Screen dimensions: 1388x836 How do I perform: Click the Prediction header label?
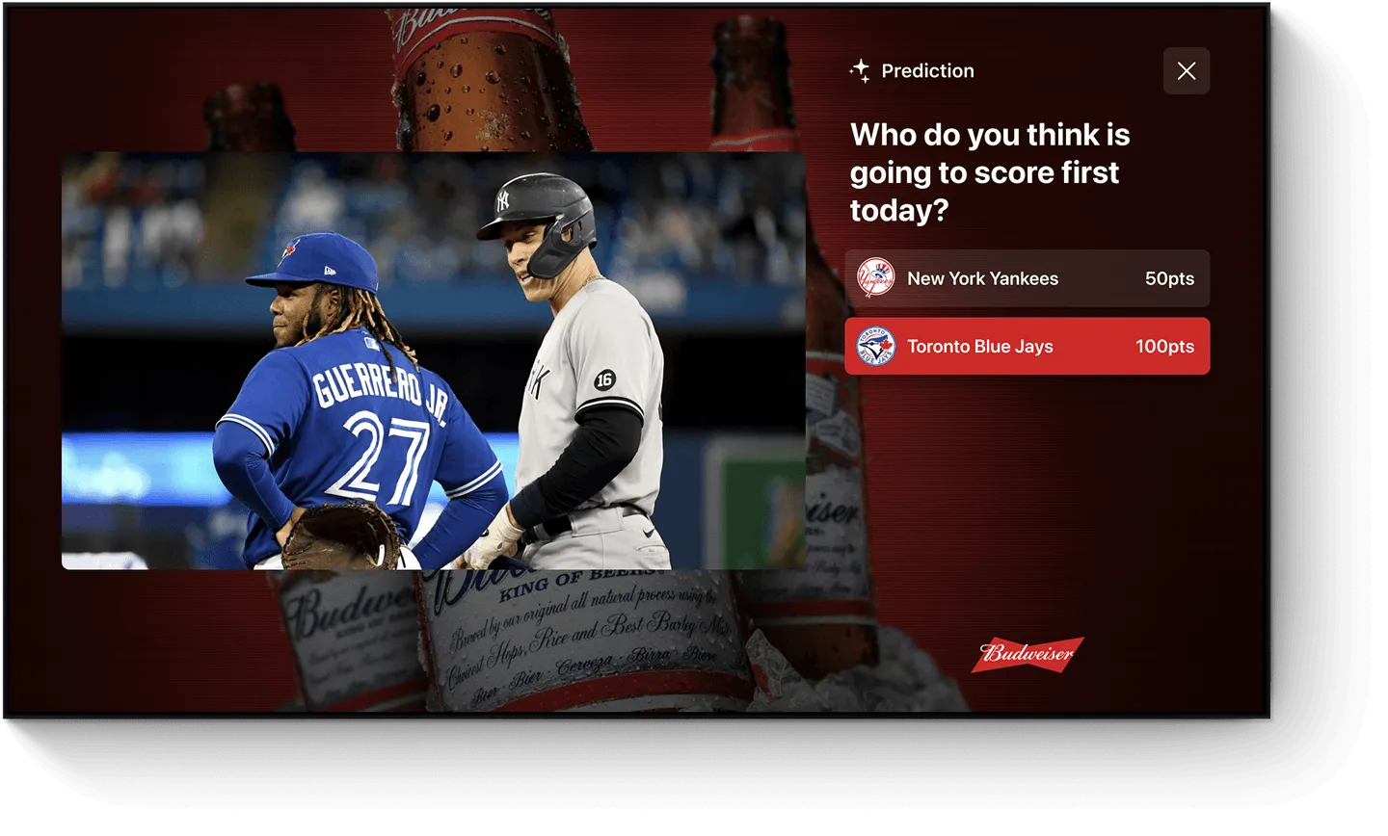[x=927, y=70]
